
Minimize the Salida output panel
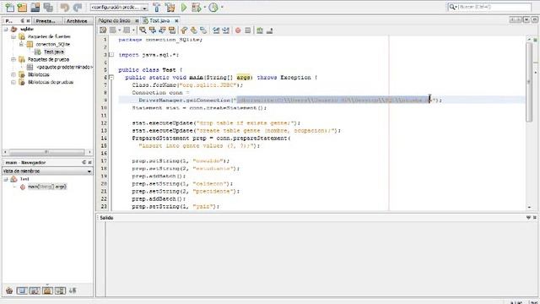[x=528, y=218]
